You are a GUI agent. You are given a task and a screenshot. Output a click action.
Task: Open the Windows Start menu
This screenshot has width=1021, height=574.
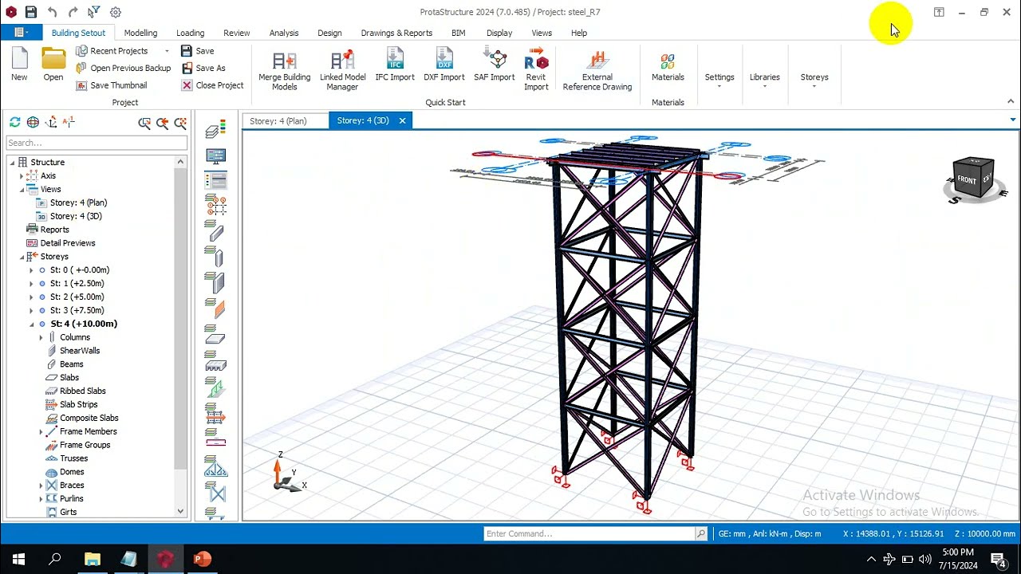pos(18,559)
